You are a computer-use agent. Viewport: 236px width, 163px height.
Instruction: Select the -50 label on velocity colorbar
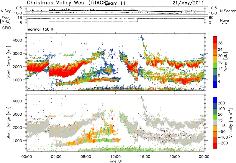click(x=222, y=132)
